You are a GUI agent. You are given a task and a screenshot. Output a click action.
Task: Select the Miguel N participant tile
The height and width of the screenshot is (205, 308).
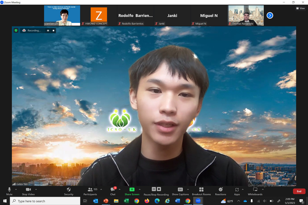(x=209, y=15)
